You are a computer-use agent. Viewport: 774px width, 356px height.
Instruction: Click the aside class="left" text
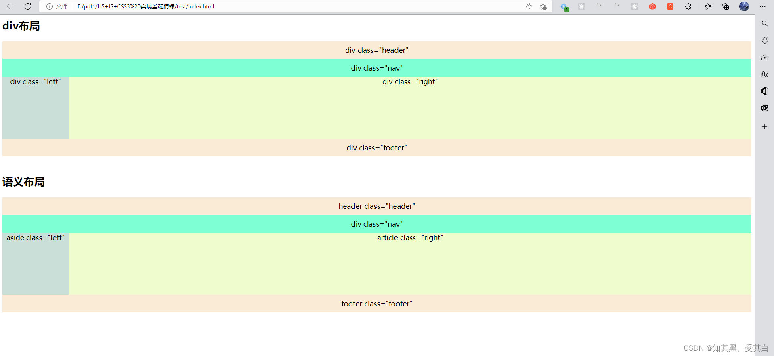[36, 237]
